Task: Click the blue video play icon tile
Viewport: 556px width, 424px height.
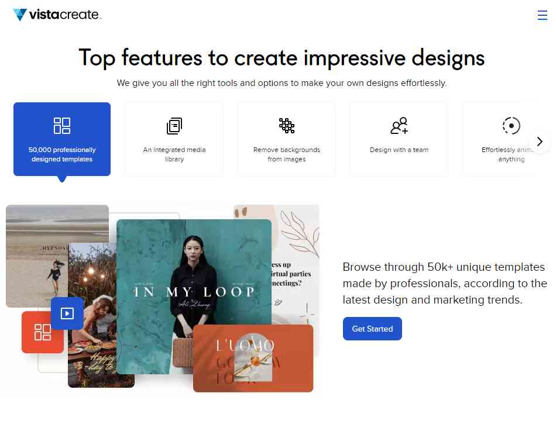Action: click(67, 313)
